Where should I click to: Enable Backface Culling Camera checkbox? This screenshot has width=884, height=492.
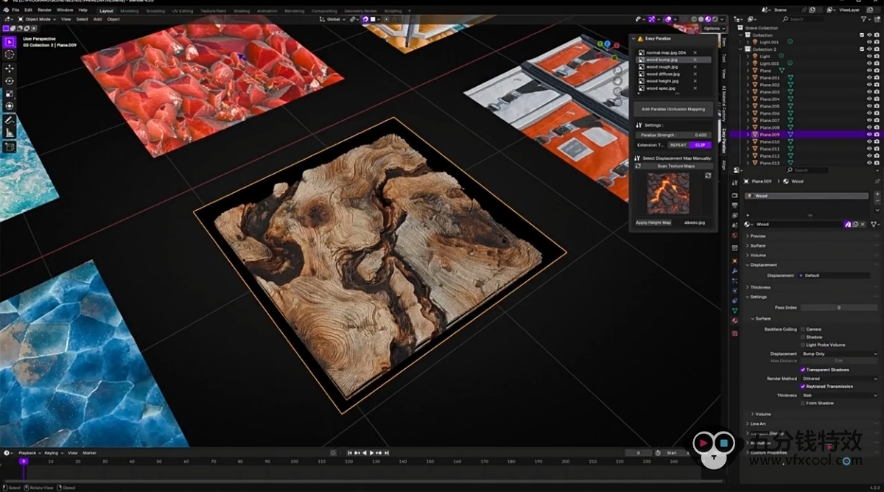(x=803, y=329)
